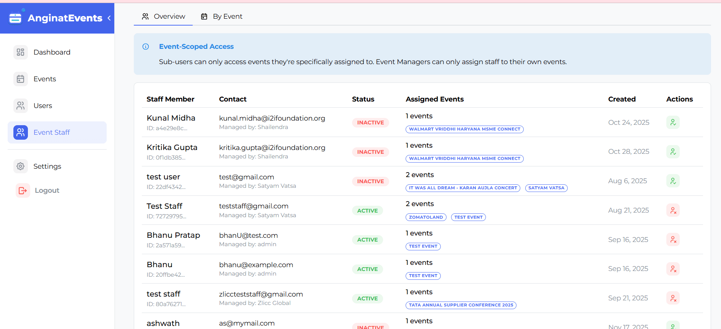This screenshot has width=721, height=329.
Task: Deactivate Test Staff using red user icon
Action: (673, 210)
